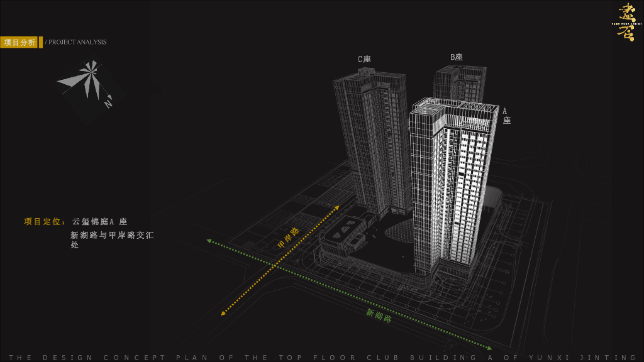Click the yellow 甲岸路 road label
The image size is (644, 362).
288,238
